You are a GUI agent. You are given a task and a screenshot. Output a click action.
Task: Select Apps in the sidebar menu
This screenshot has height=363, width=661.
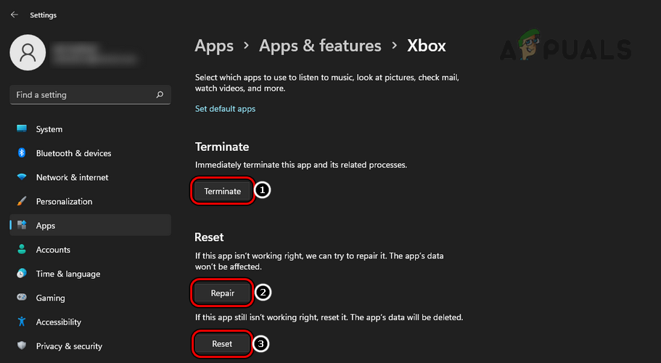pyautogui.click(x=46, y=226)
